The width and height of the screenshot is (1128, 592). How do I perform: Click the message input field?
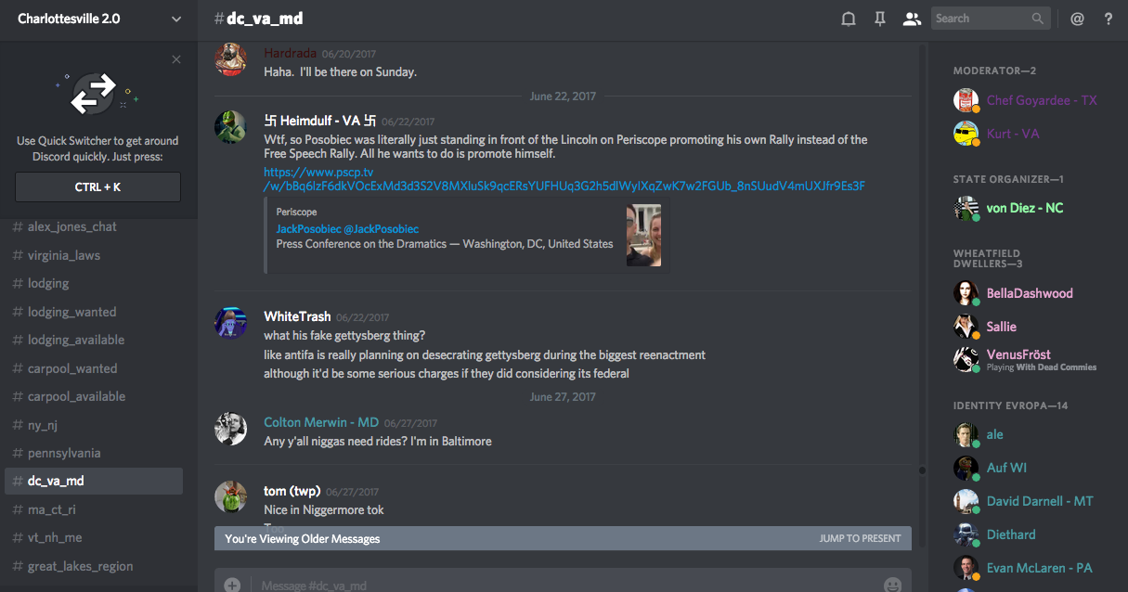[x=557, y=585]
